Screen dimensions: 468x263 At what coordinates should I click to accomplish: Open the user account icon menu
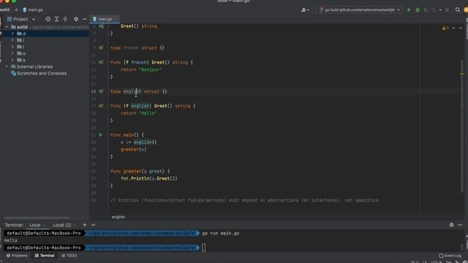tap(305, 9)
